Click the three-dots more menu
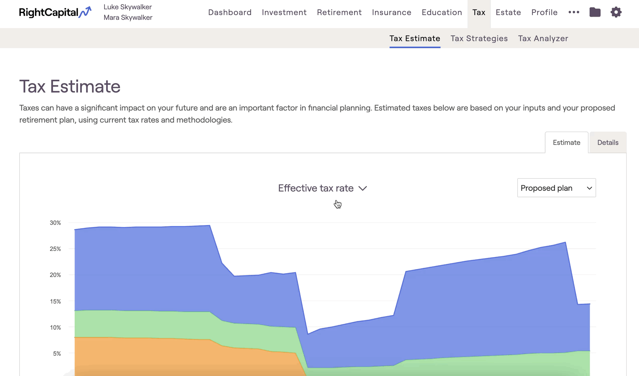This screenshot has width=639, height=376. 574,12
